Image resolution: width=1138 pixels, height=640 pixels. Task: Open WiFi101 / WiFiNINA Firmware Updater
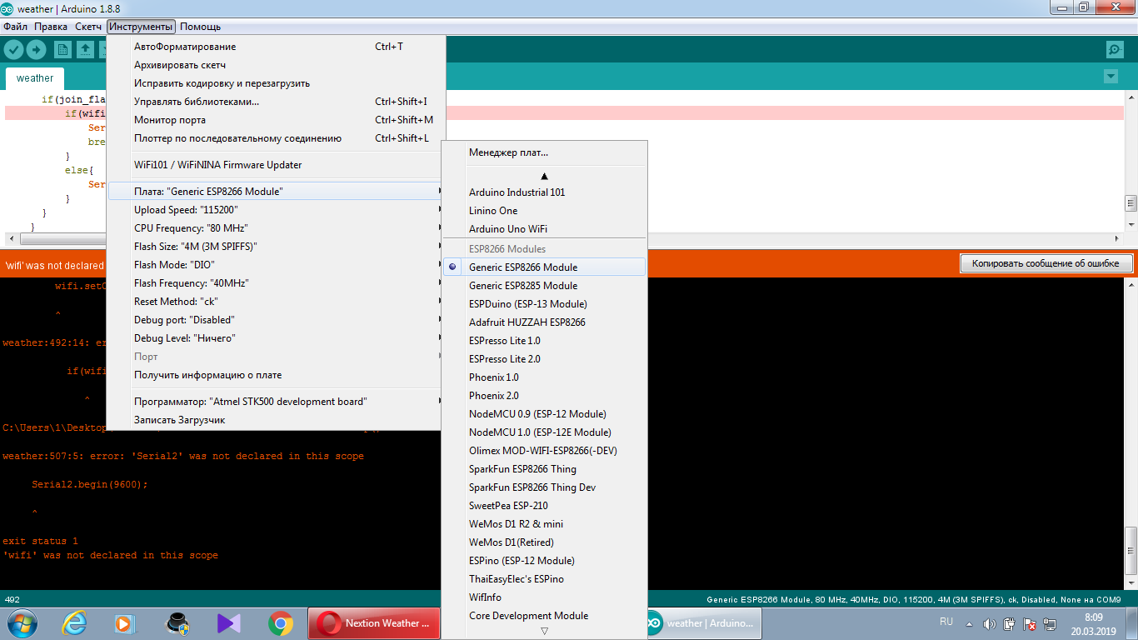tap(276, 165)
